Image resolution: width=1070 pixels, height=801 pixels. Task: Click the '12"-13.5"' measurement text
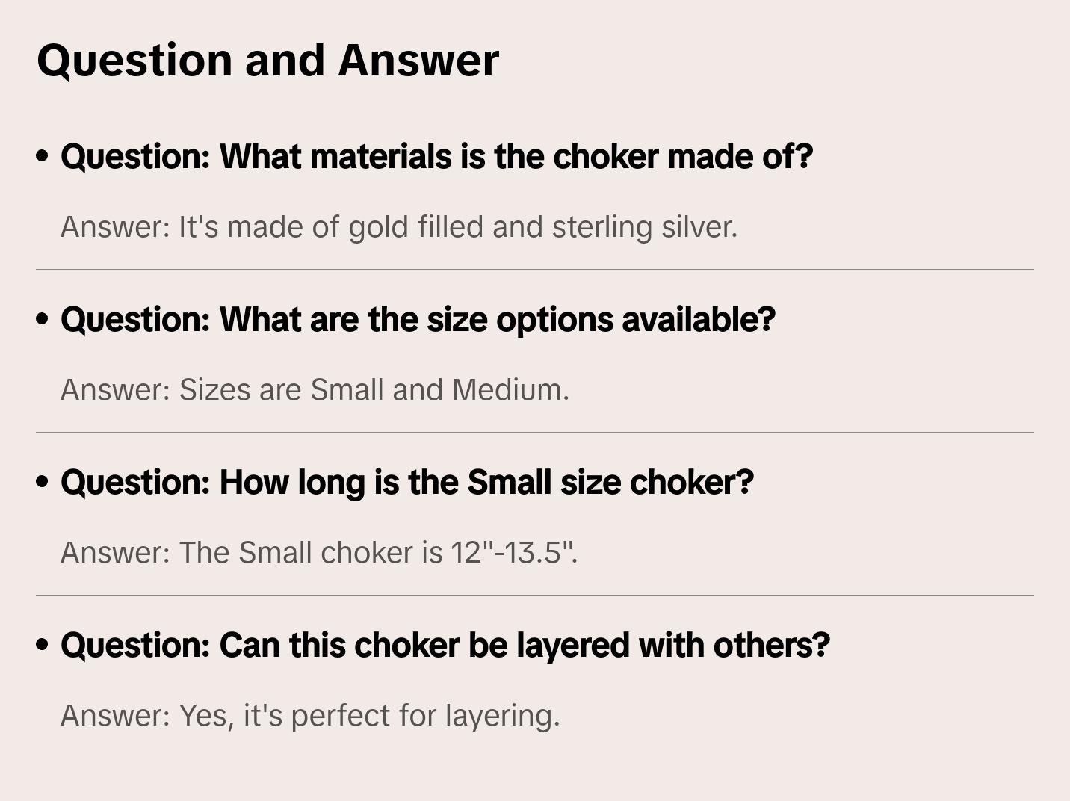(x=514, y=553)
